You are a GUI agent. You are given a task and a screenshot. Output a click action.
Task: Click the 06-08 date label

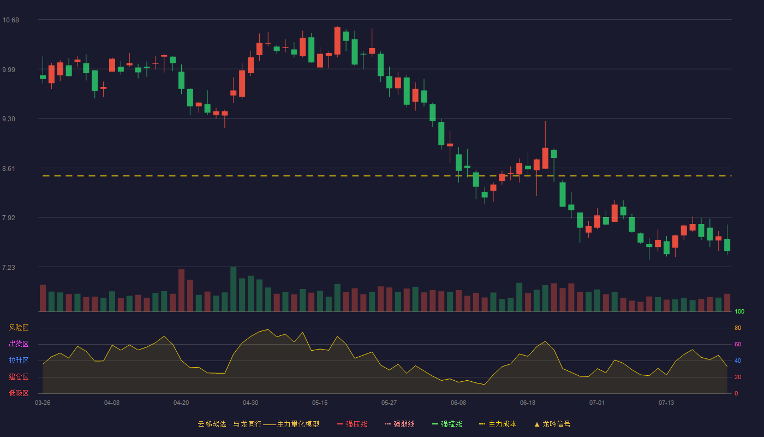click(x=458, y=403)
